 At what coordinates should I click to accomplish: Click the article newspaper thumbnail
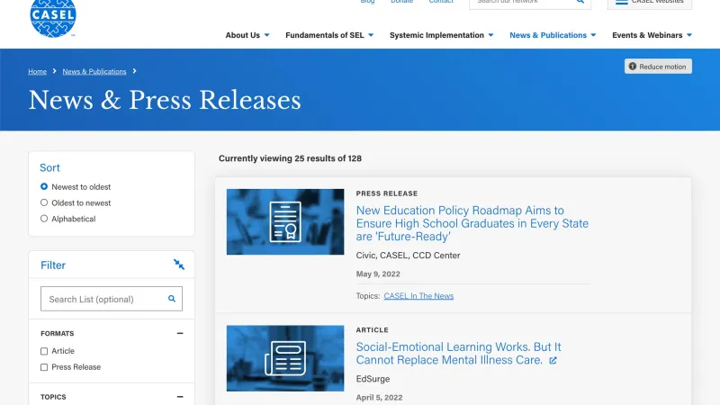click(x=285, y=358)
